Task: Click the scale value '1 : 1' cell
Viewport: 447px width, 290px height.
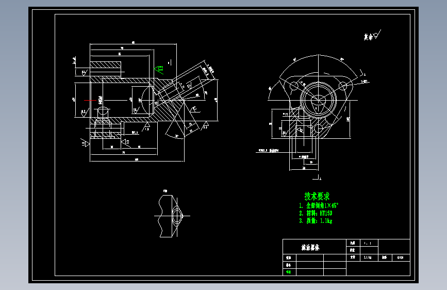Action: (369, 243)
